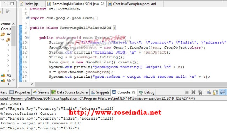This screenshot has height=139, width=227.
Task: Click the Terminate button in Console toolbar
Action: point(187,92)
